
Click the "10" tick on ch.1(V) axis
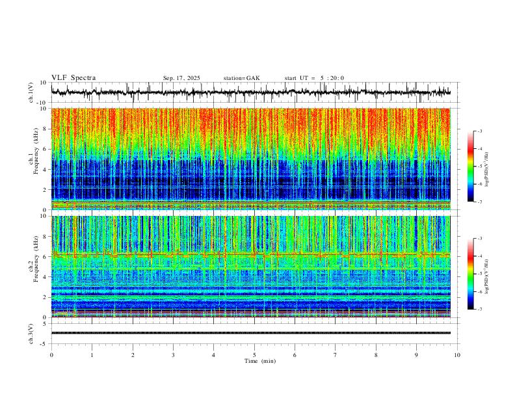44,83
